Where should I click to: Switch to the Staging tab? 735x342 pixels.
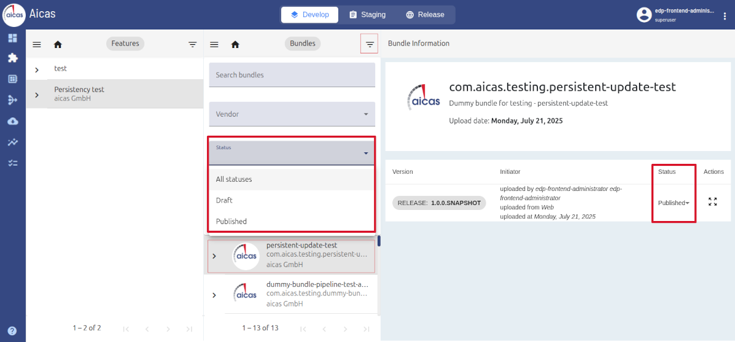coord(367,15)
